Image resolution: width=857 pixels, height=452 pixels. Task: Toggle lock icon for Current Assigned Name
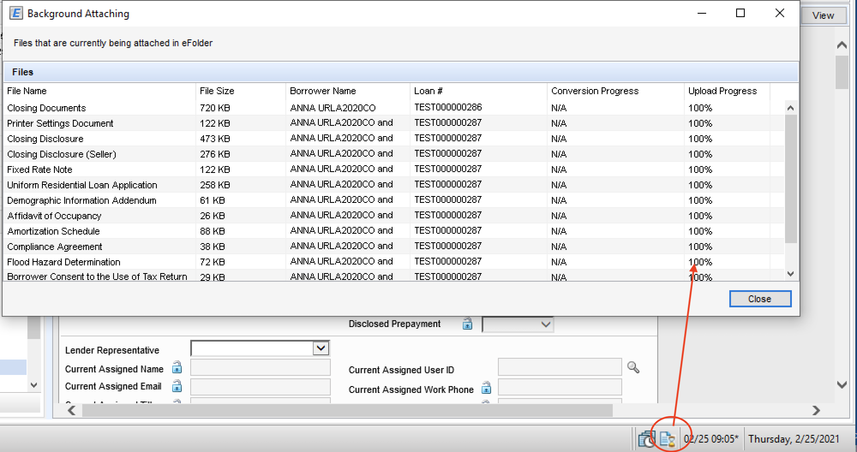pos(177,368)
